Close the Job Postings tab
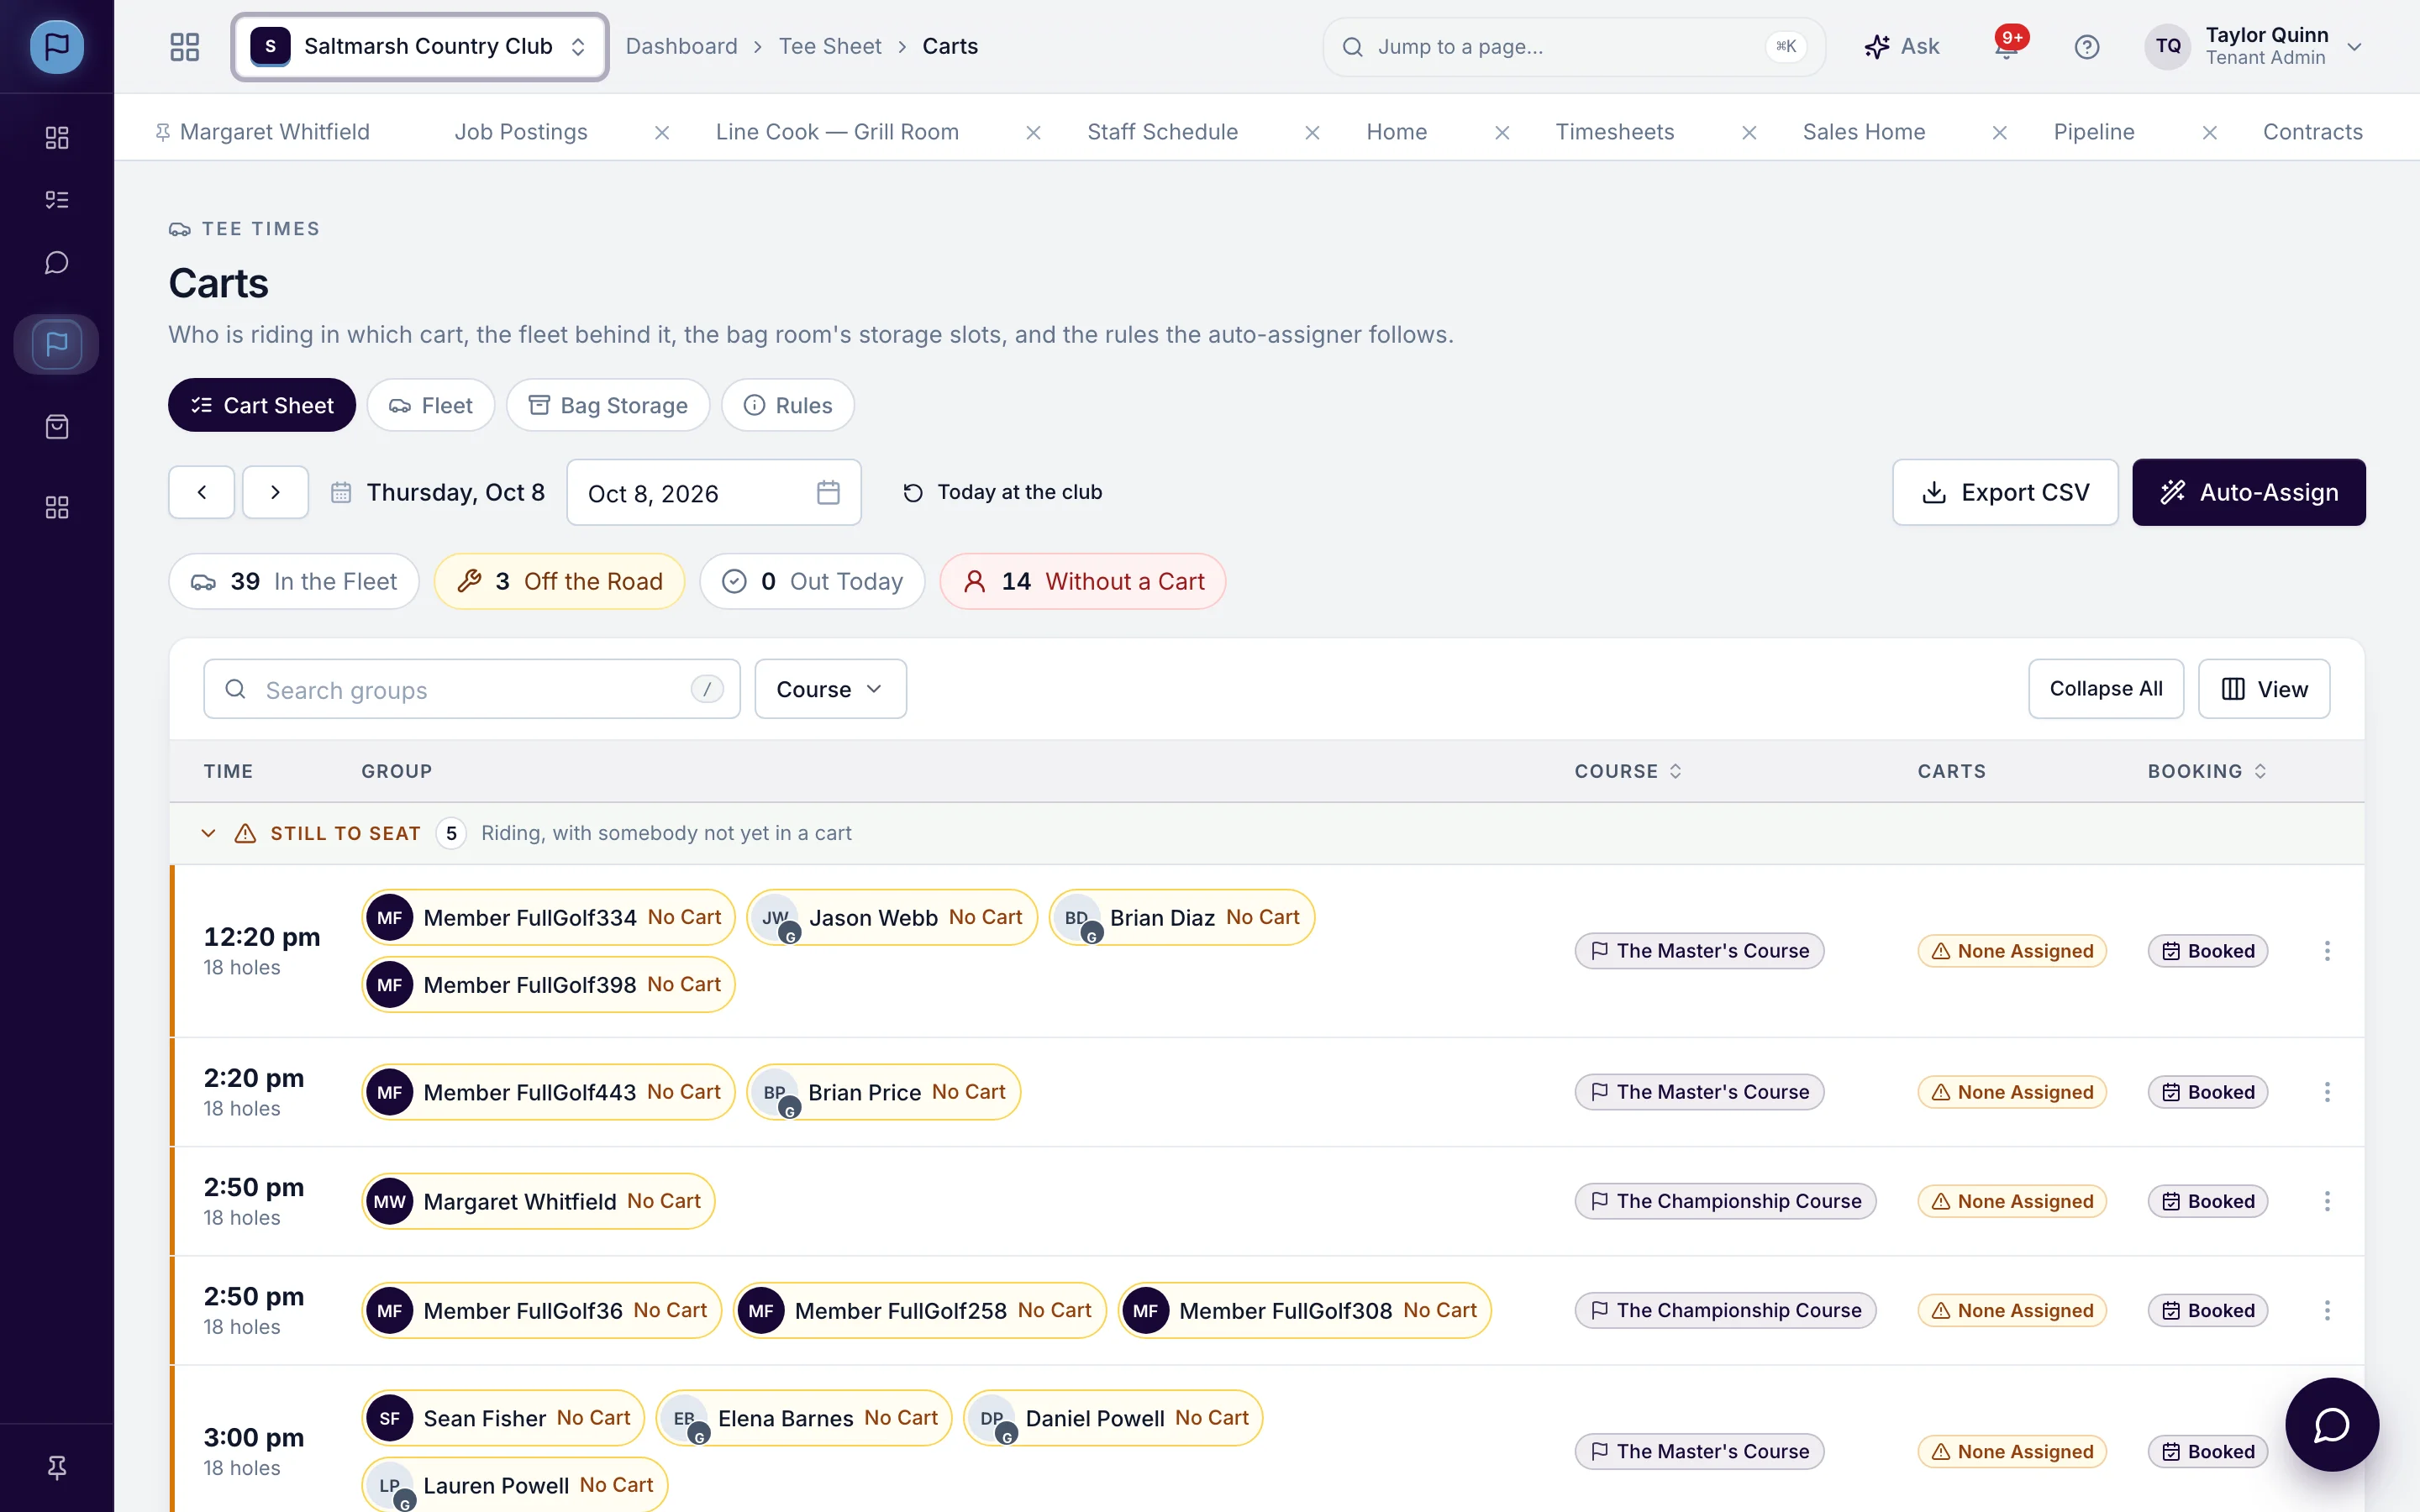 coord(662,132)
